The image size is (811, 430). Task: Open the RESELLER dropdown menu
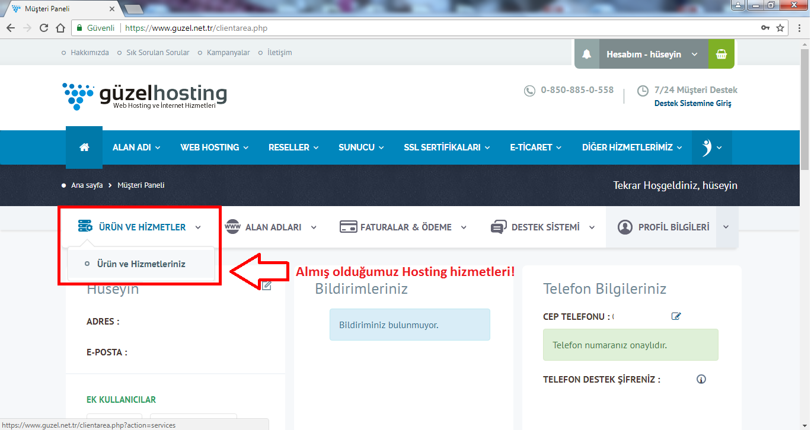[293, 147]
